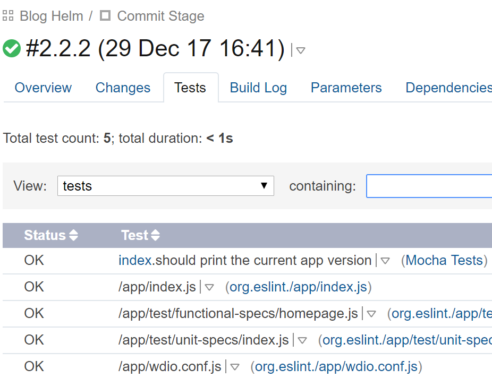The width and height of the screenshot is (492, 378).
Task: Click the Commit Stage build configuration square icon
Action: (105, 15)
